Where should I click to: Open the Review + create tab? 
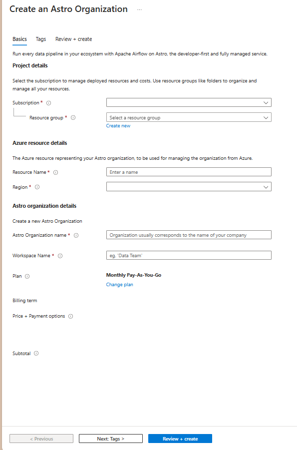[73, 39]
